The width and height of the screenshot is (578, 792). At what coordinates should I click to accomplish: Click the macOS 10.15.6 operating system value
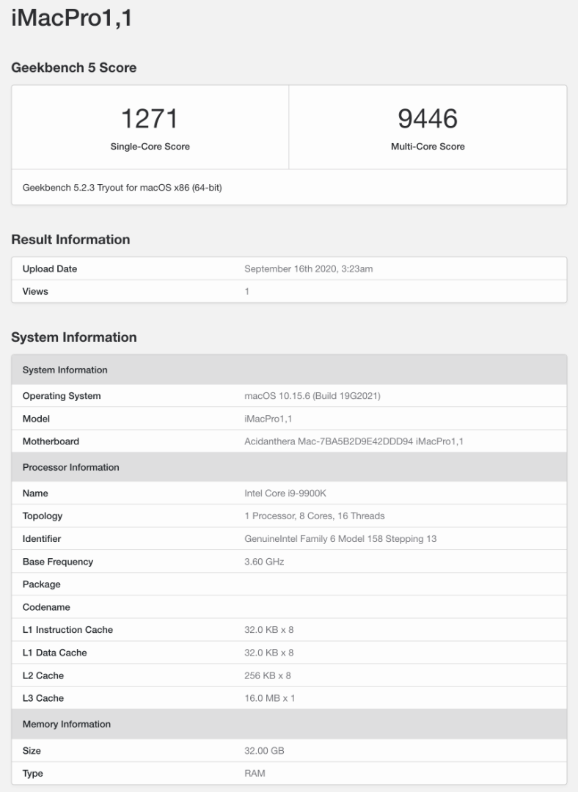(312, 396)
